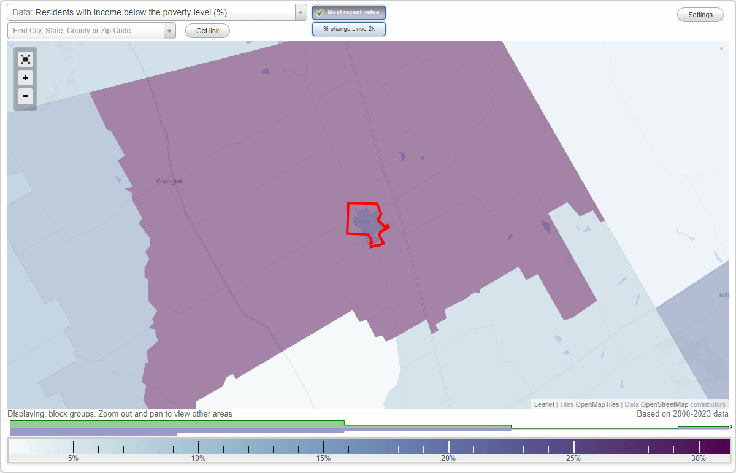Image resolution: width=736 pixels, height=473 pixels.
Task: Enable the Most recent value display mode
Action: click(348, 12)
